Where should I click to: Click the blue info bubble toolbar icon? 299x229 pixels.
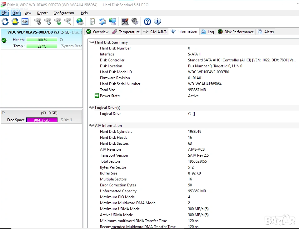157,22
